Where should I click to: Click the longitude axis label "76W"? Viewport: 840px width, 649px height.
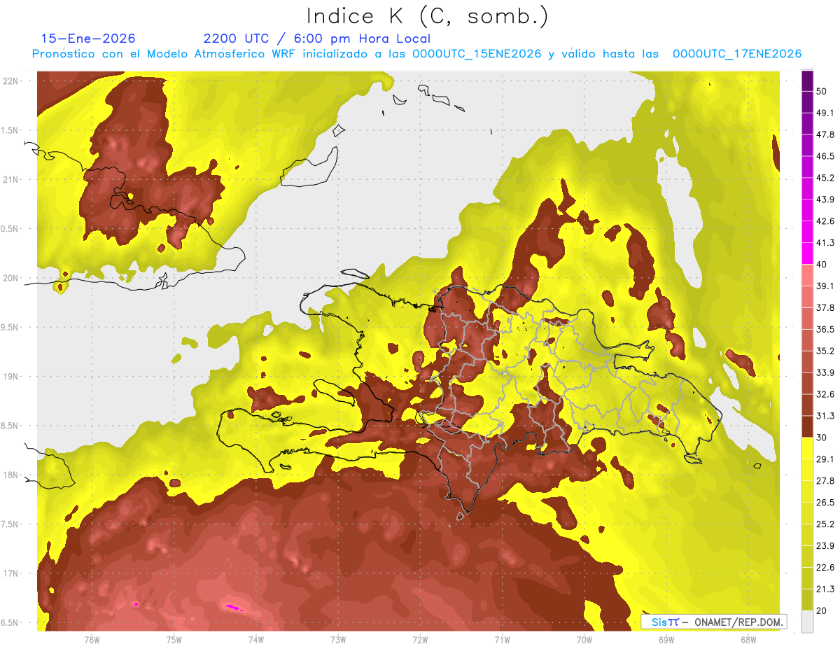(x=92, y=640)
